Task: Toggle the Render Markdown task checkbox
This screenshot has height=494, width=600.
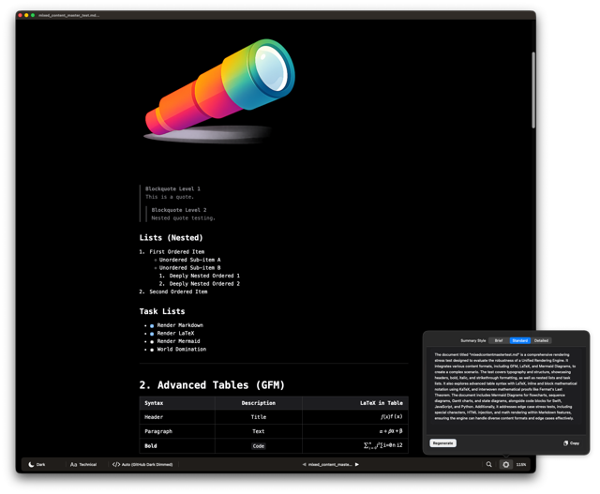Action: (x=152, y=326)
